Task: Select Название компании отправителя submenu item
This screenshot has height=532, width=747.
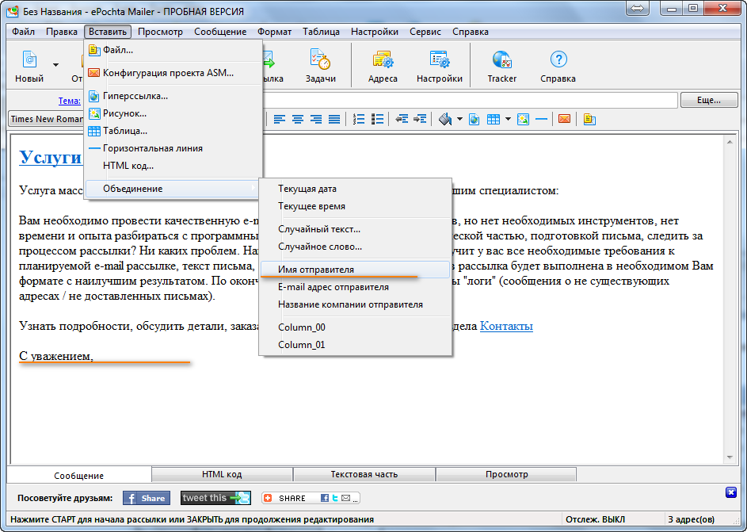Action: point(356,304)
